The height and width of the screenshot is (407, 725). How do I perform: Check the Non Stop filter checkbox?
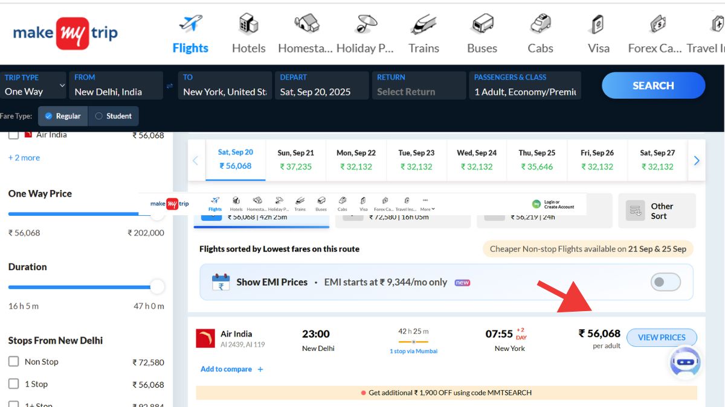click(x=13, y=362)
